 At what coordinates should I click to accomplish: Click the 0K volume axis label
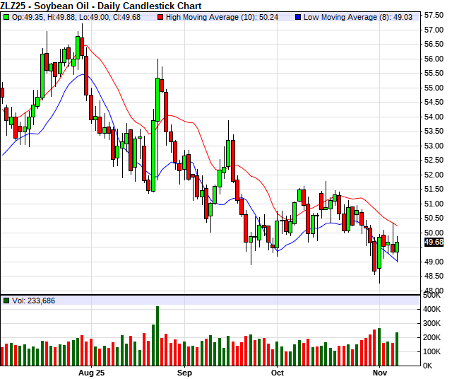429,366
